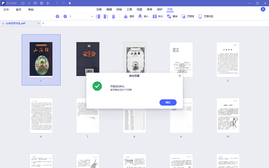Click the print icon in title bar
The height and width of the screenshot is (168, 269).
click(x=41, y=3)
